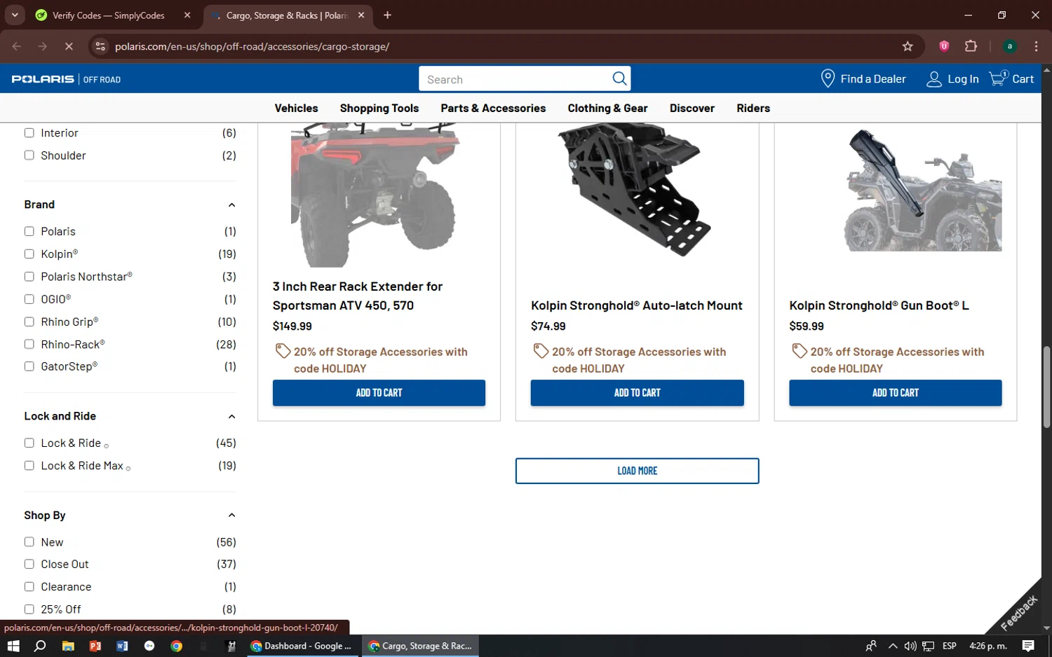
Task: Launch Word from taskbar
Action: click(x=122, y=646)
